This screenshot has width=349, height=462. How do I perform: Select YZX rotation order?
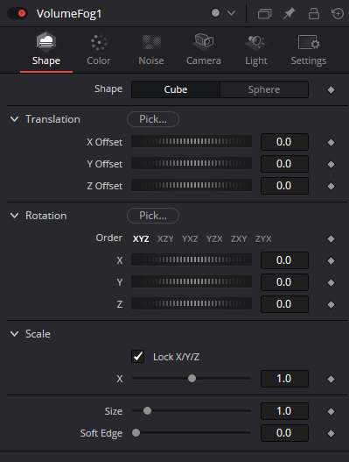(x=214, y=238)
